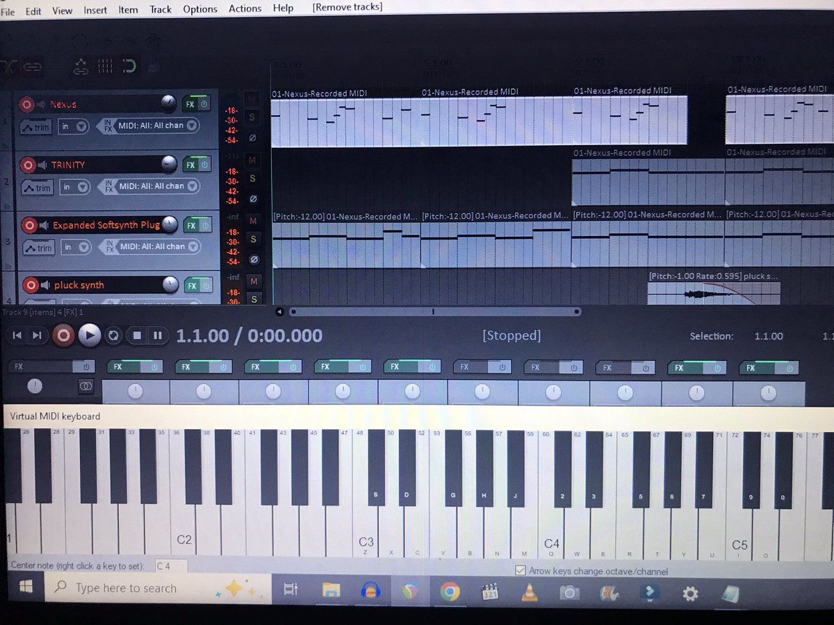Screen dimensions: 834x625
Task: Mute the pluck synth track
Action: (x=254, y=281)
